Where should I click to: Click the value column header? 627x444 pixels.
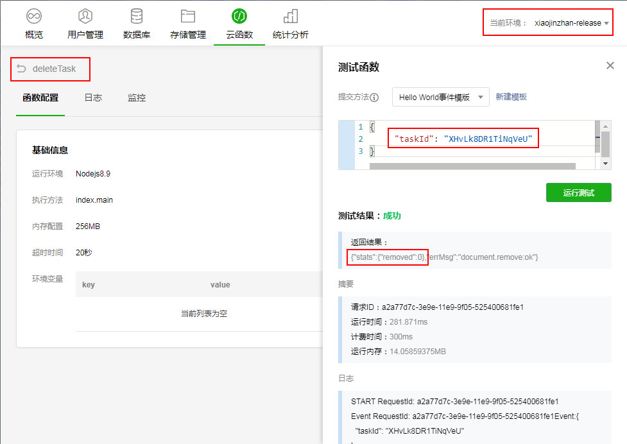coord(220,284)
